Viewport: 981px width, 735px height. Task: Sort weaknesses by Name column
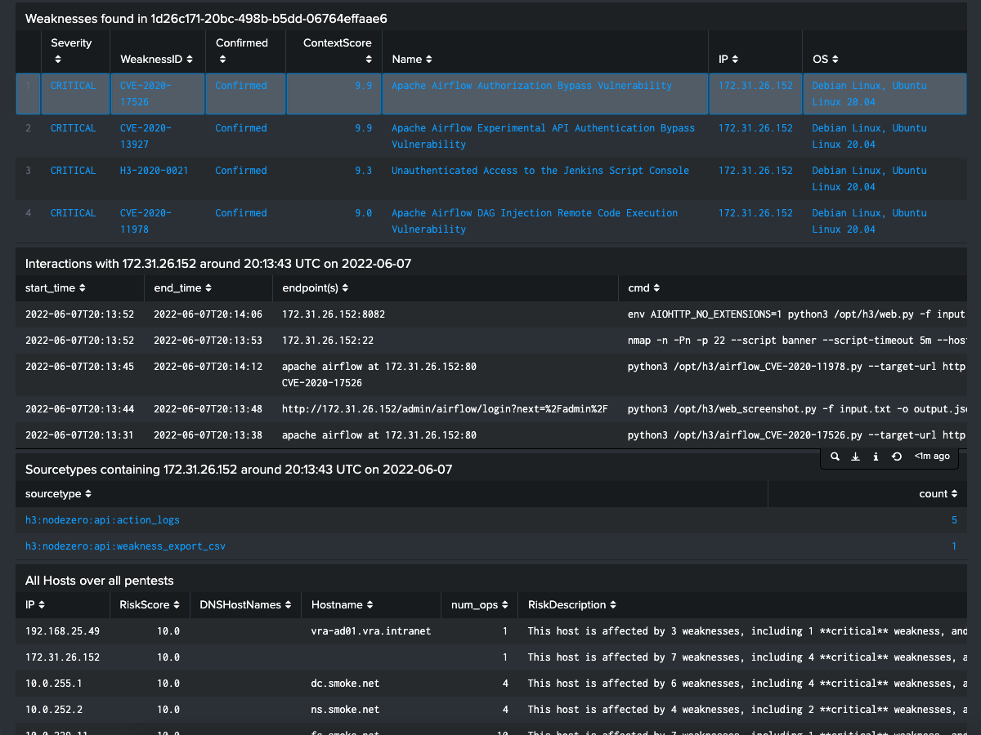pos(412,59)
